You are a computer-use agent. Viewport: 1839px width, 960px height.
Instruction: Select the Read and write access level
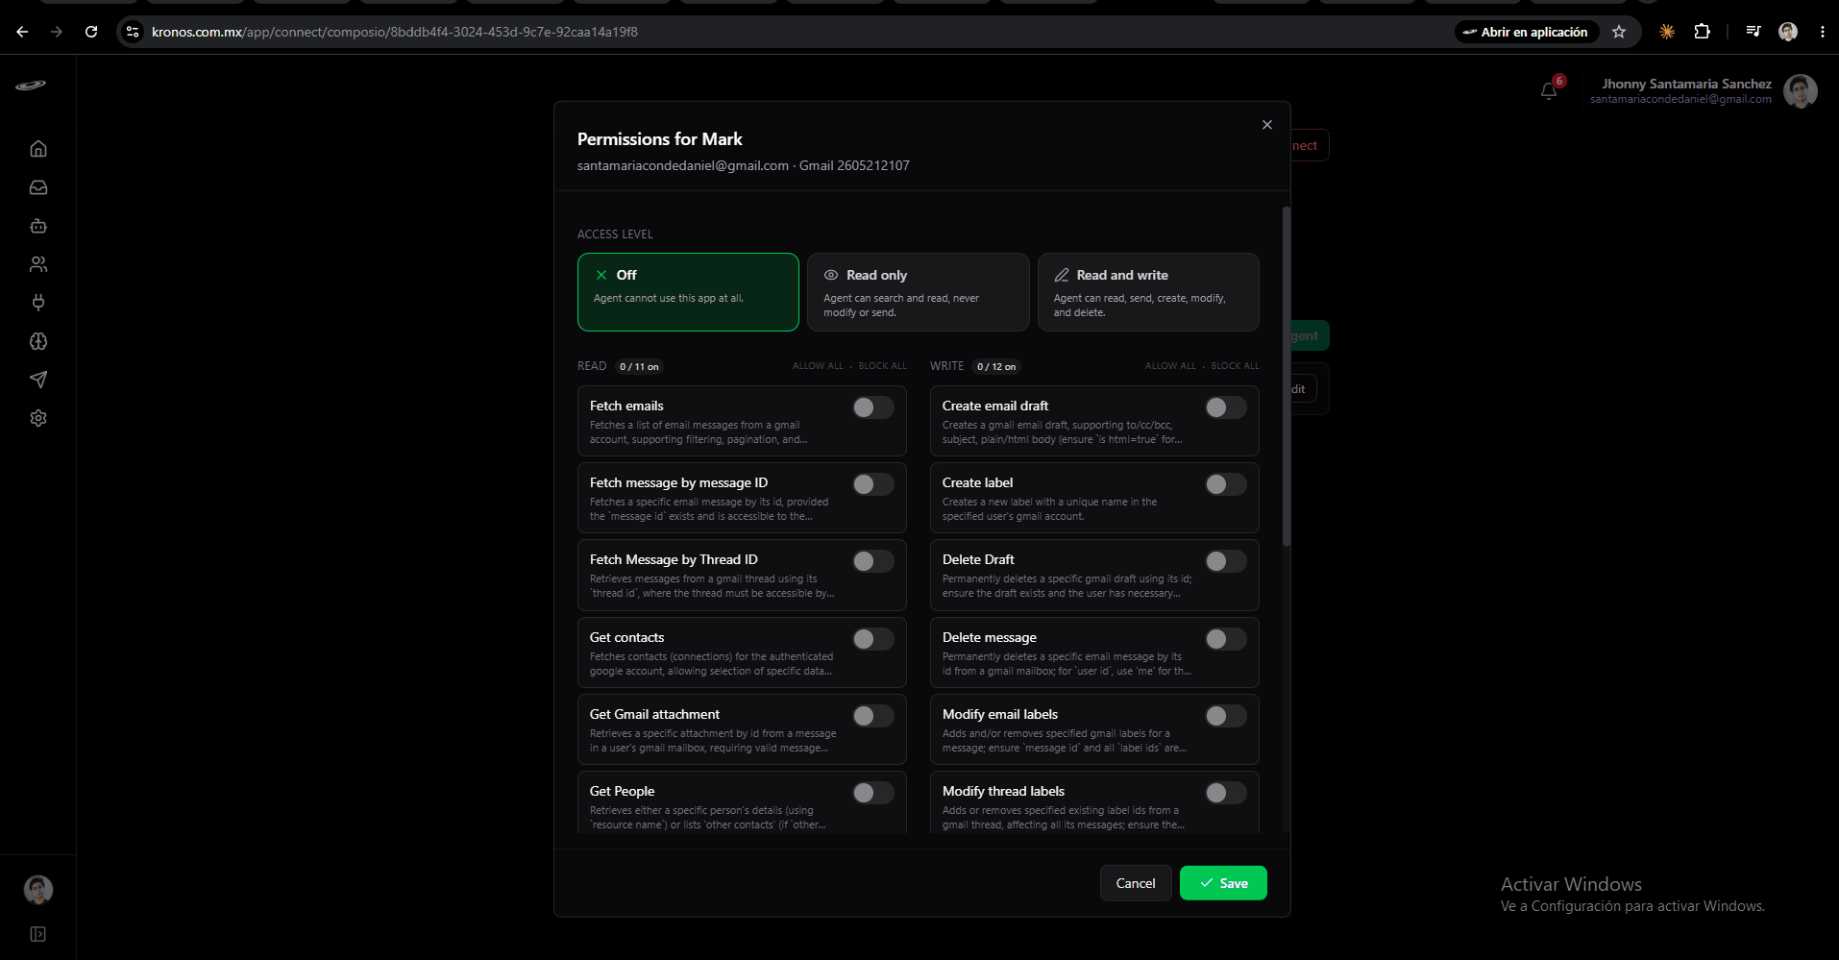1148,292
